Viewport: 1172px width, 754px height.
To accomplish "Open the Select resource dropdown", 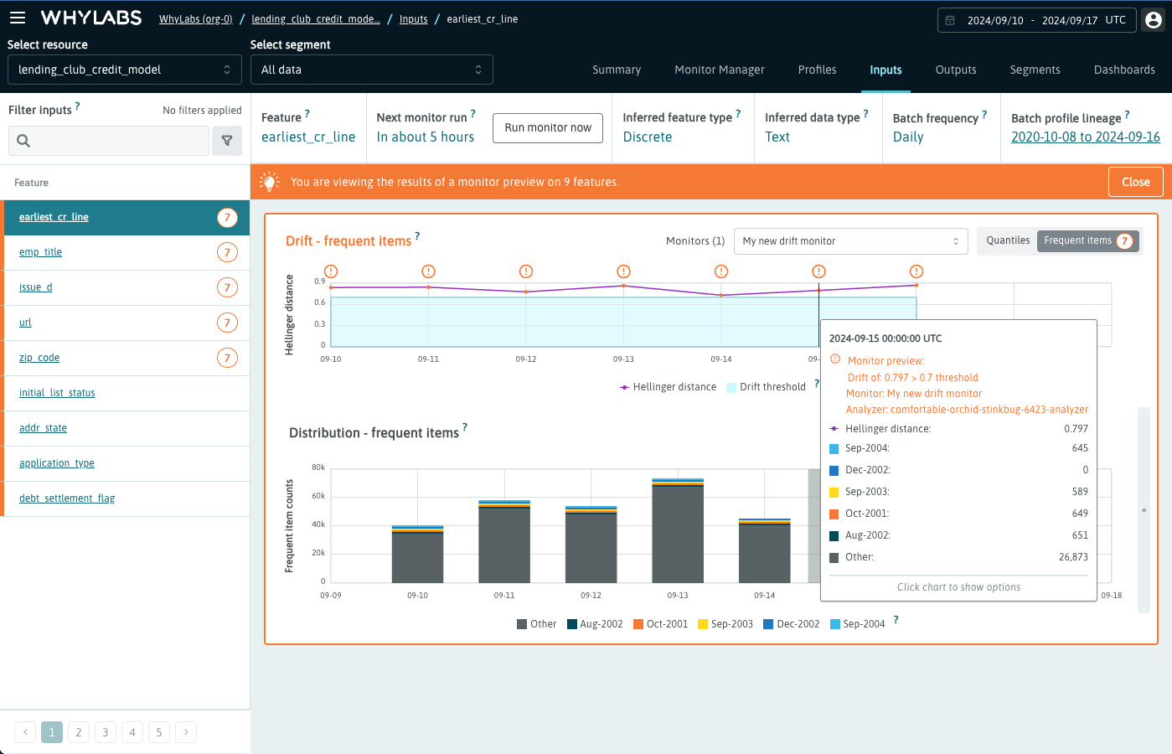I will 125,70.
